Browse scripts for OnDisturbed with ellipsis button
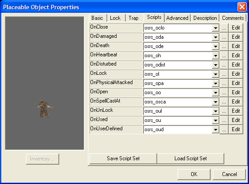The image size is (249, 184). (224, 65)
